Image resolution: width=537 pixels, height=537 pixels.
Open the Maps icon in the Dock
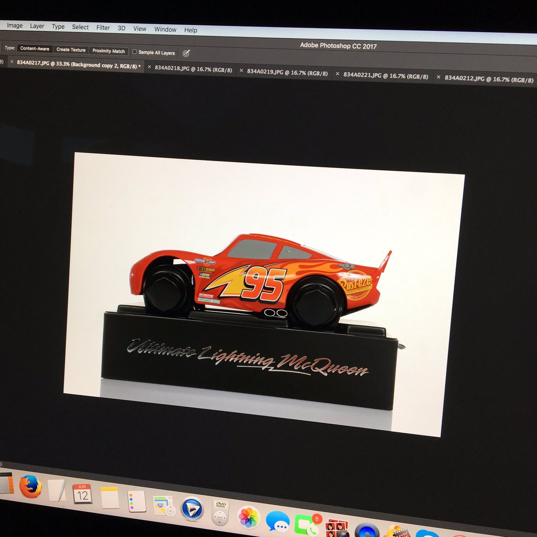coord(164,506)
